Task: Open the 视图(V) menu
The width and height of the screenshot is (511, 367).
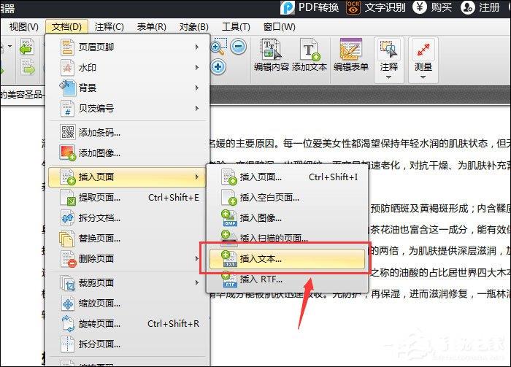Action: pyautogui.click(x=24, y=27)
